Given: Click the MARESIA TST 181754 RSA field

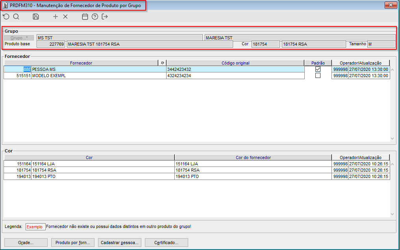Looking at the screenshot, I should click(150, 44).
